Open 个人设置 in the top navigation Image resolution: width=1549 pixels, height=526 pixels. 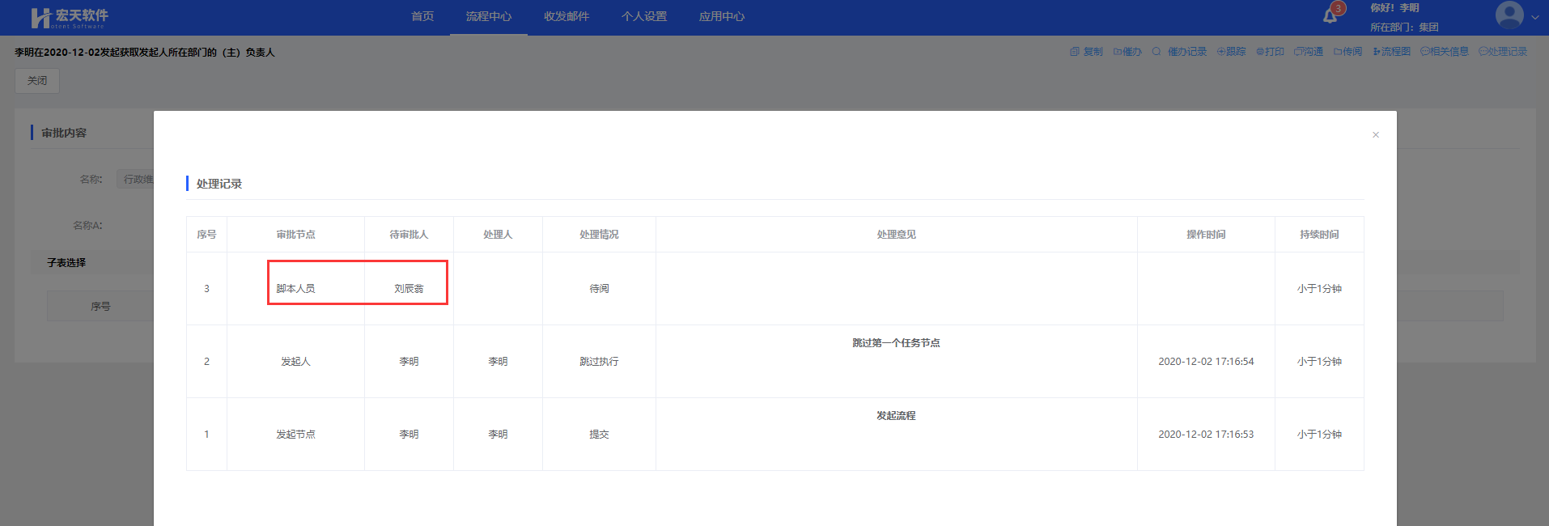click(643, 16)
